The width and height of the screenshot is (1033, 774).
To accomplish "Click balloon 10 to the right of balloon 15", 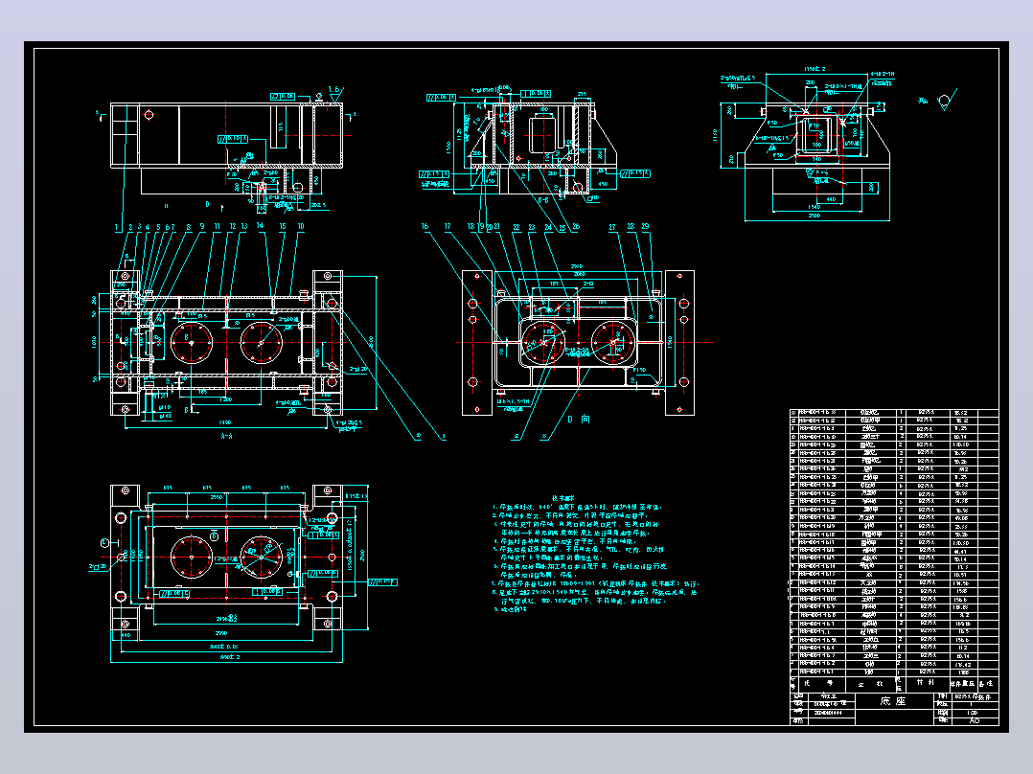I will pos(301,226).
